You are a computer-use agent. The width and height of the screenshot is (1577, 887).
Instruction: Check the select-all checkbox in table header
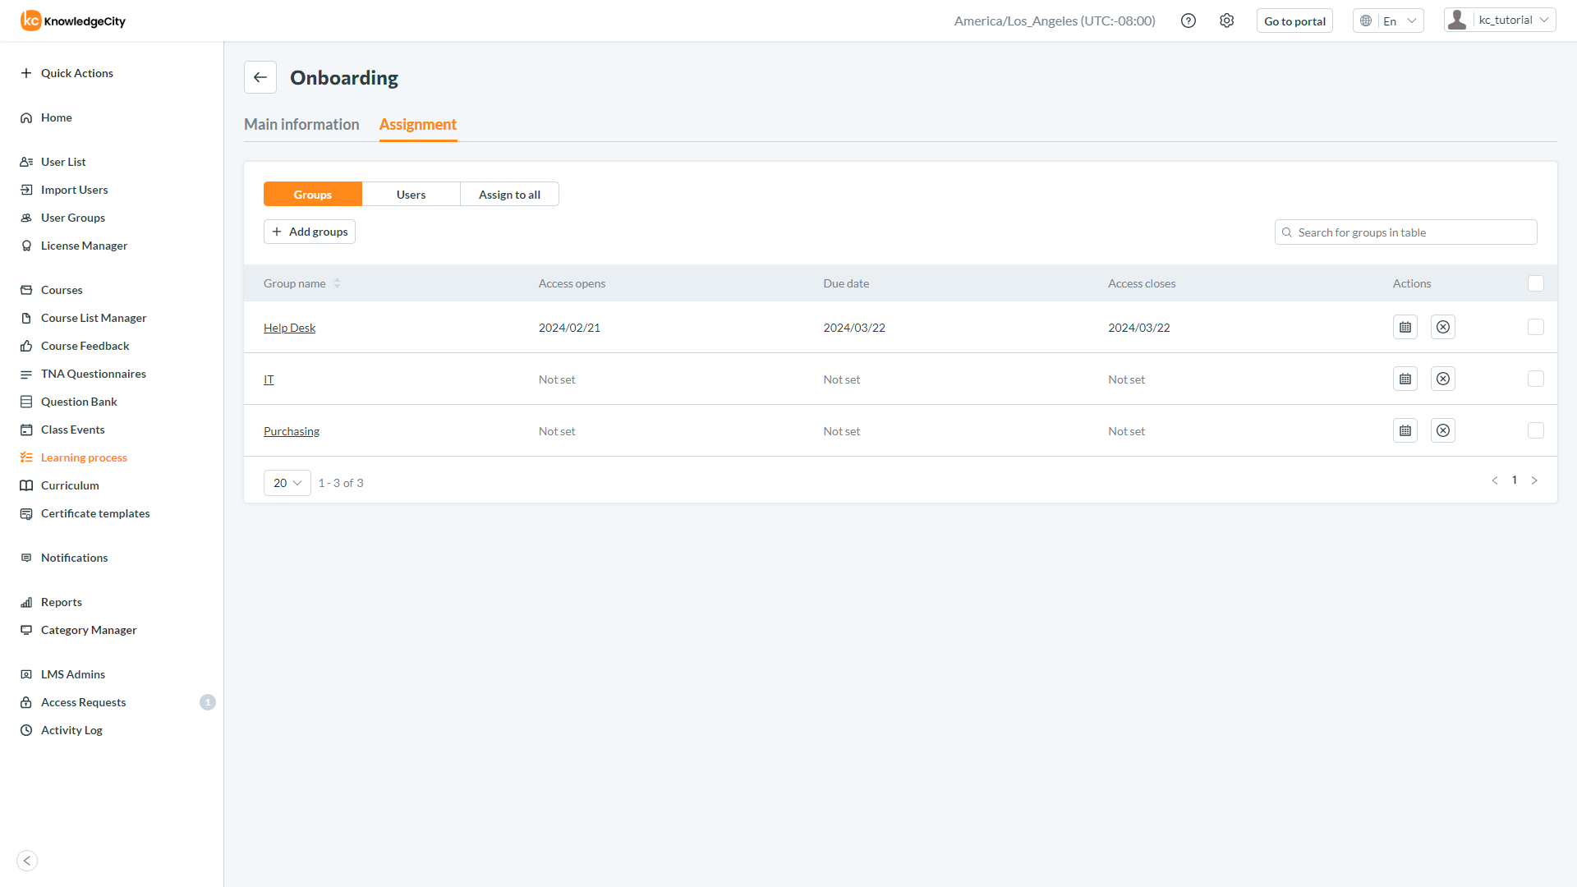pos(1537,283)
